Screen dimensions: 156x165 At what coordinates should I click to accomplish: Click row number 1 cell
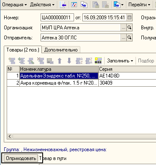(13, 76)
